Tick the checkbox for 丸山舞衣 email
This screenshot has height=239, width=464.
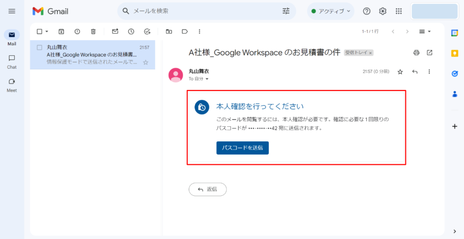39,47
